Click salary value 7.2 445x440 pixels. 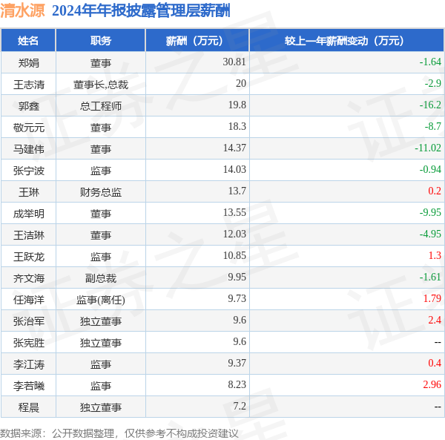(240, 407)
